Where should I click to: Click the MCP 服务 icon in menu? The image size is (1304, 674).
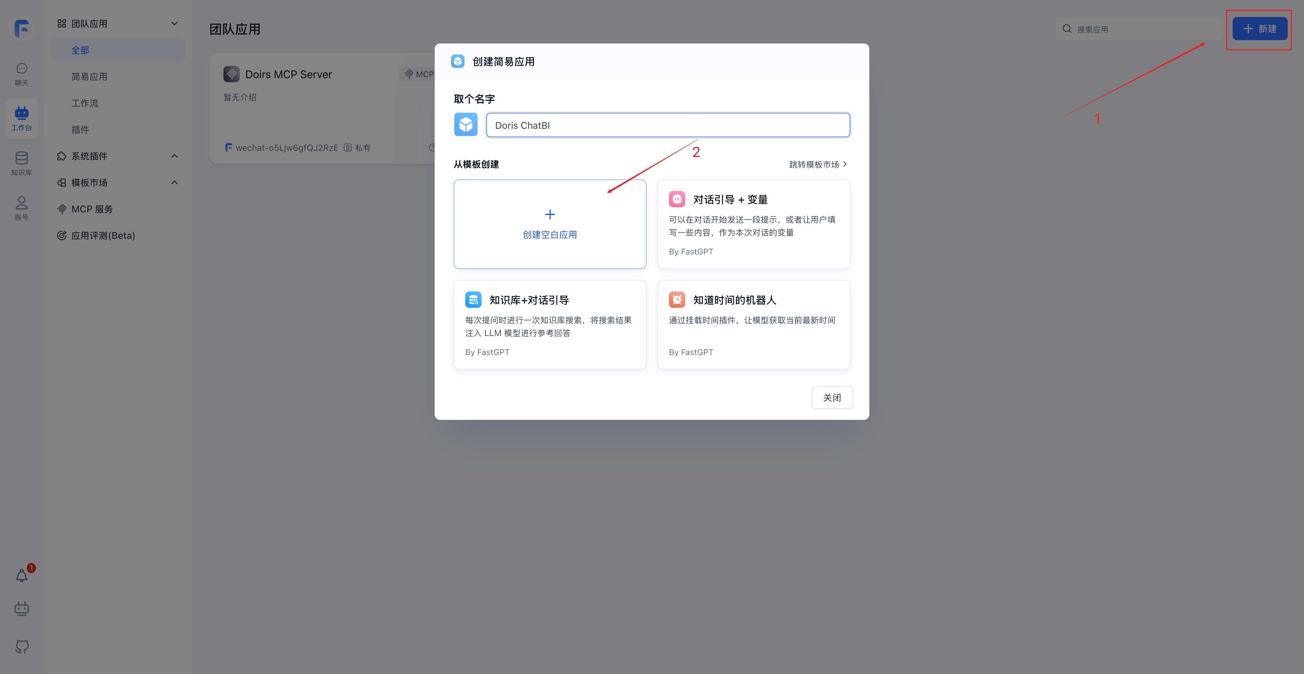coord(62,209)
